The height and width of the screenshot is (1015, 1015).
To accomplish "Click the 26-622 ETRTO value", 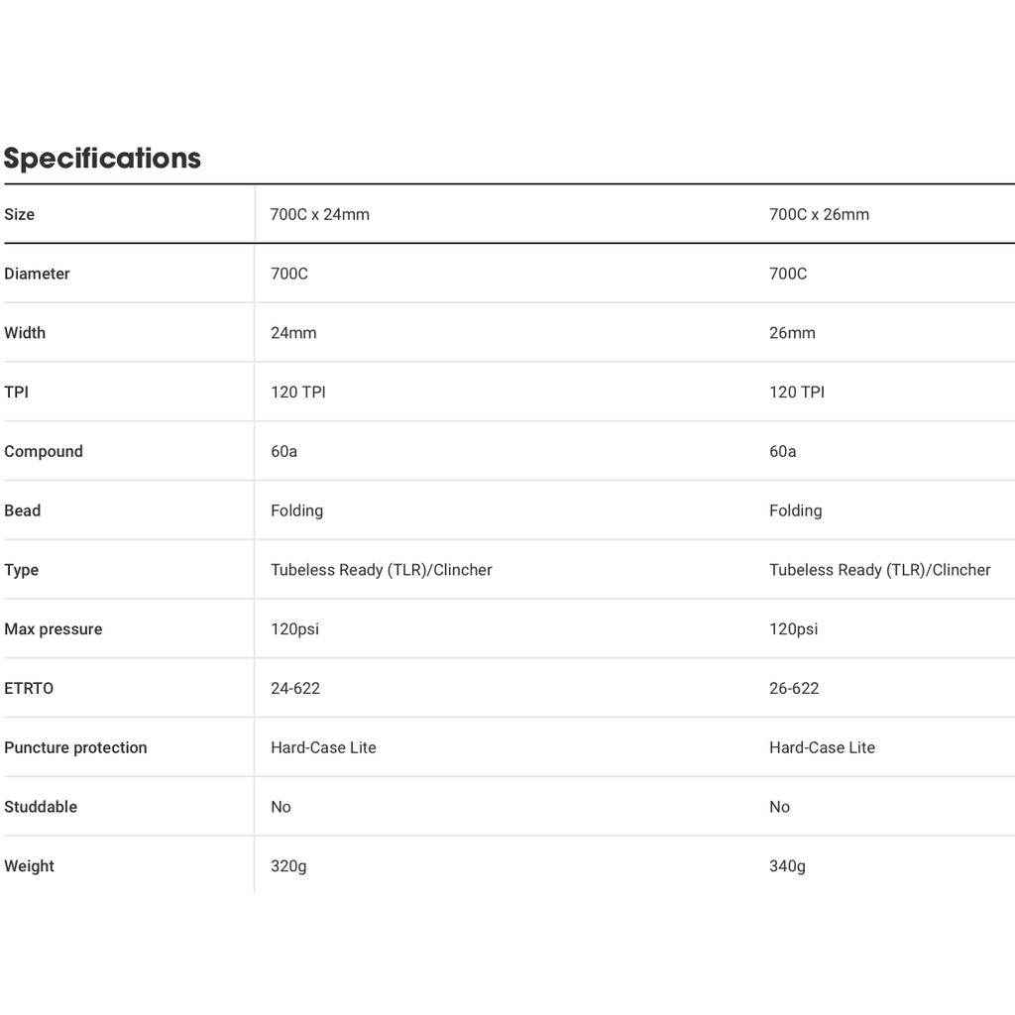I will click(x=794, y=689).
